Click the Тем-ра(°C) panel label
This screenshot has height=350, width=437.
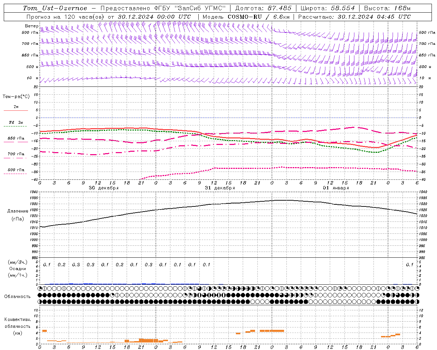click(x=16, y=97)
